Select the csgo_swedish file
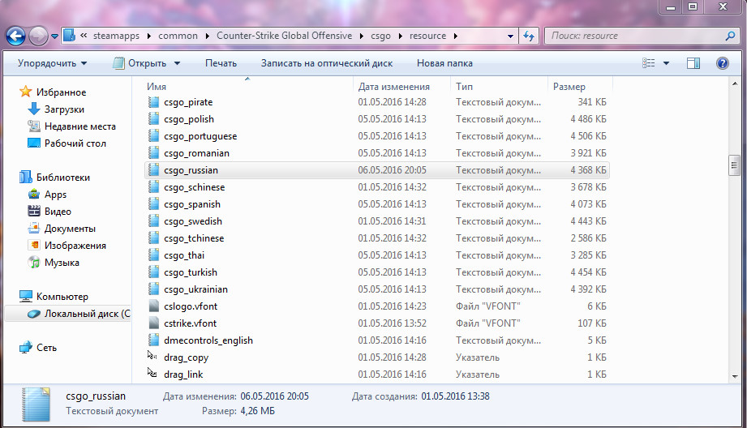 click(x=193, y=221)
